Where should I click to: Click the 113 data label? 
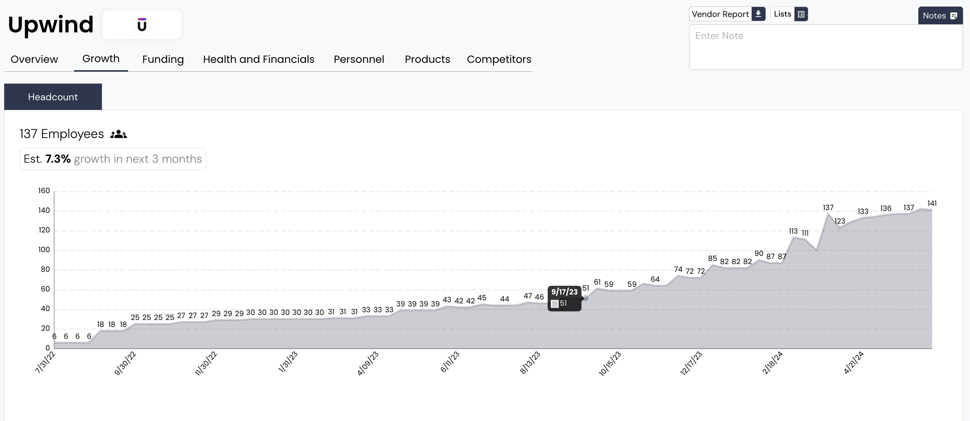(x=793, y=231)
